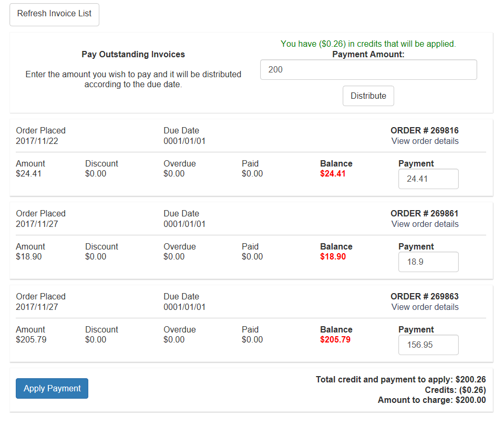
Task: Click the ORDER # 269816 heading
Action: click(425, 131)
